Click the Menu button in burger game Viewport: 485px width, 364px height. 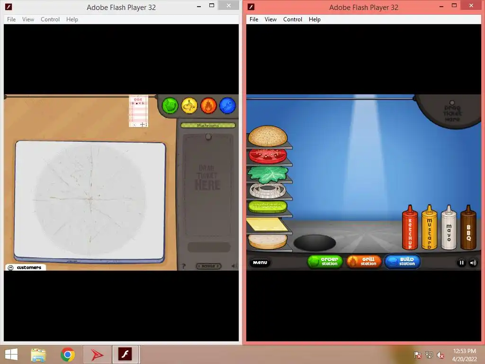pyautogui.click(x=260, y=263)
